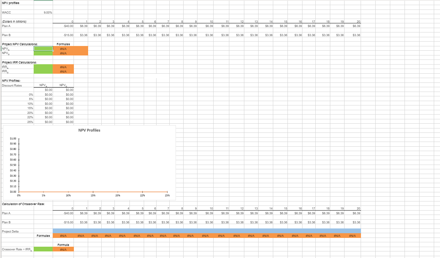Image resolution: width=440 pixels, height=258 pixels.
Task: Click the 'Discount Rates' column label
Action: (x=12, y=85)
